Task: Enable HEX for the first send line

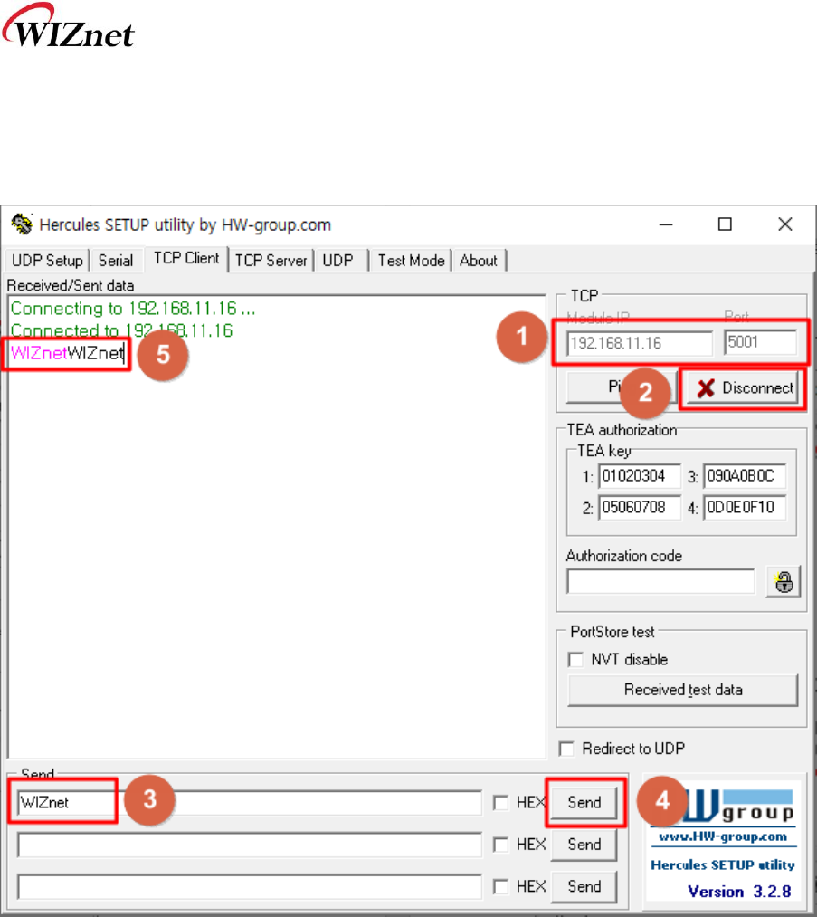Action: click(x=501, y=802)
